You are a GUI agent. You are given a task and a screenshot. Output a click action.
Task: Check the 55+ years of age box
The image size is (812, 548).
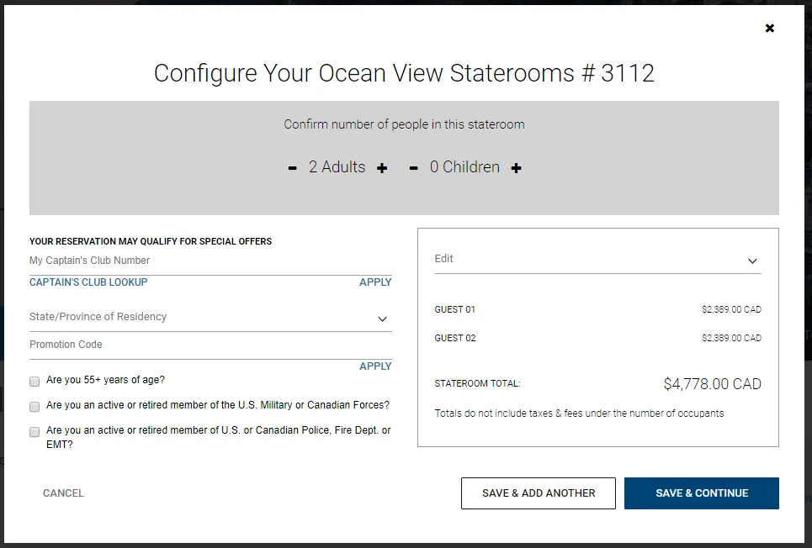34,381
